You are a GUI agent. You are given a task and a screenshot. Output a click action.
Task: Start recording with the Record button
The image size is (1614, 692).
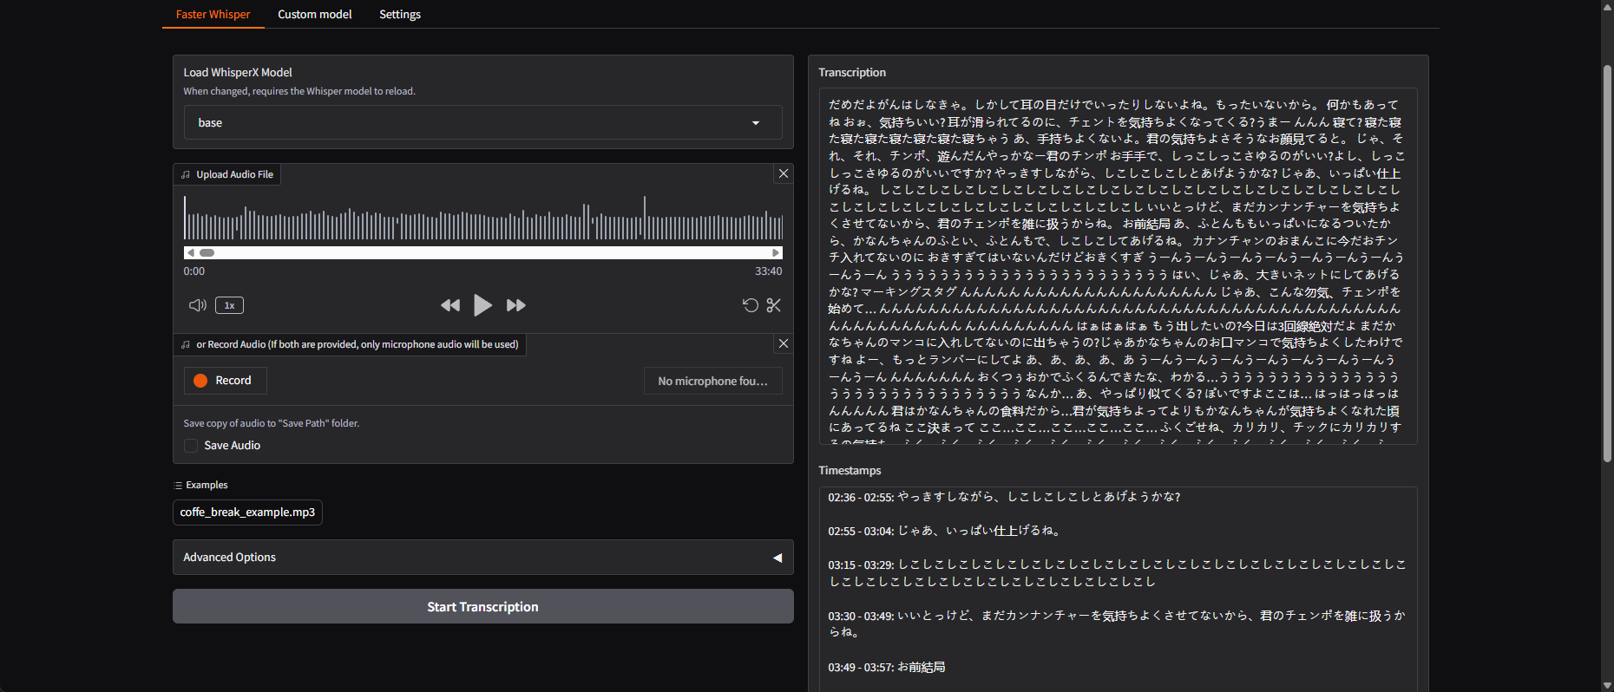coord(225,381)
